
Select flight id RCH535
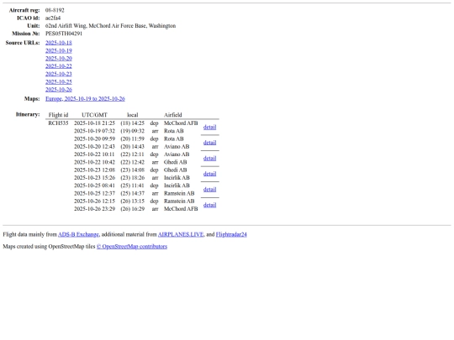[x=58, y=123]
